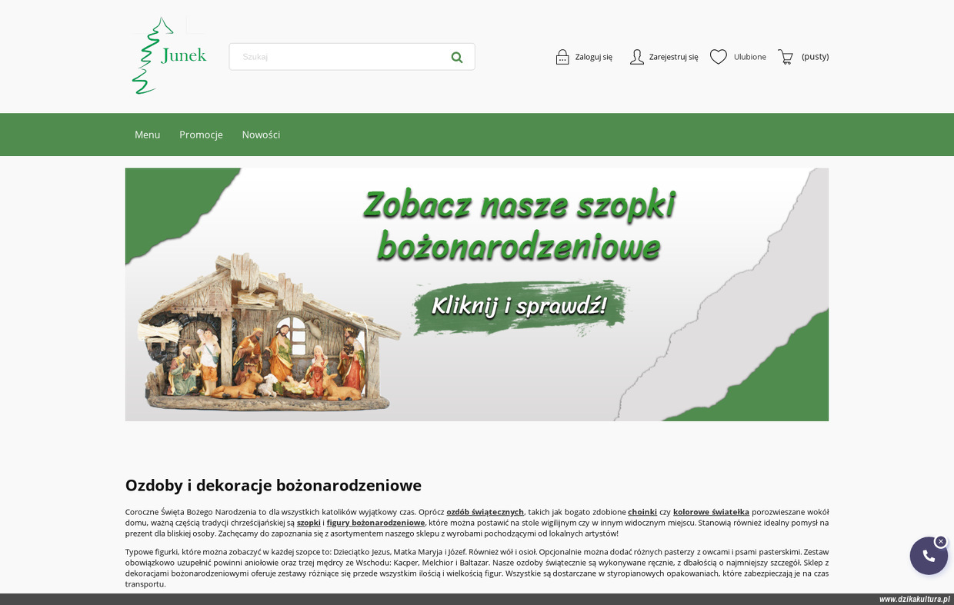Open the Menu navigation item

point(148,135)
